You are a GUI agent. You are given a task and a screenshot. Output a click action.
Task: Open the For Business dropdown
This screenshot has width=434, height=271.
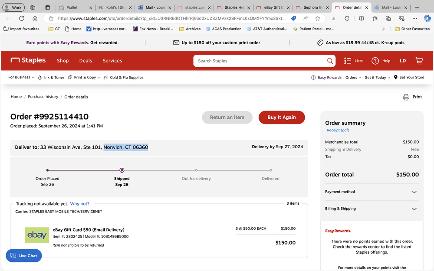tap(21, 78)
